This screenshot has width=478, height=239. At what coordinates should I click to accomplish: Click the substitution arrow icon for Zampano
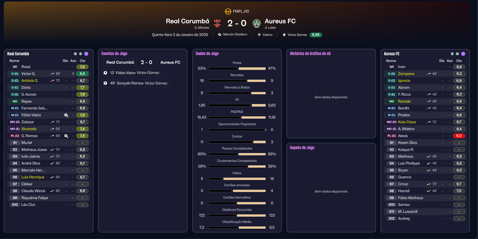[429, 74]
